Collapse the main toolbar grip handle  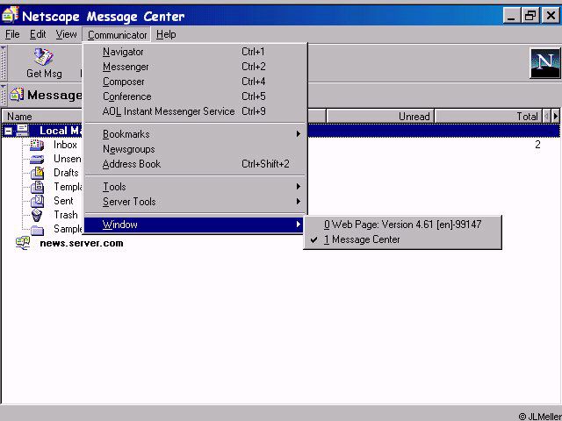[4, 62]
